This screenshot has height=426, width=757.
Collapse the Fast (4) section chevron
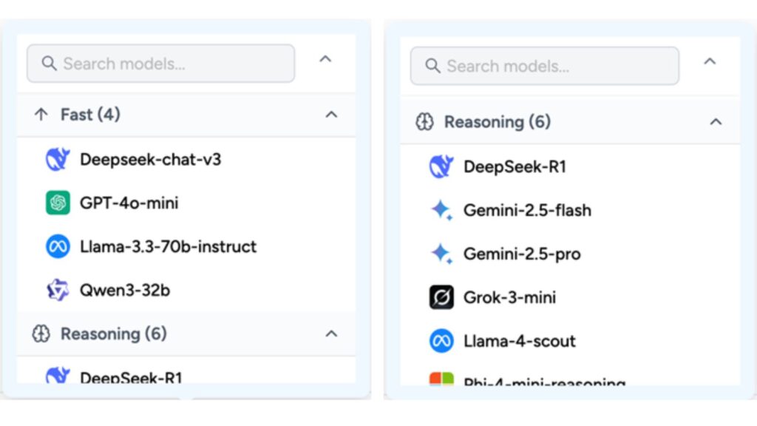click(331, 115)
